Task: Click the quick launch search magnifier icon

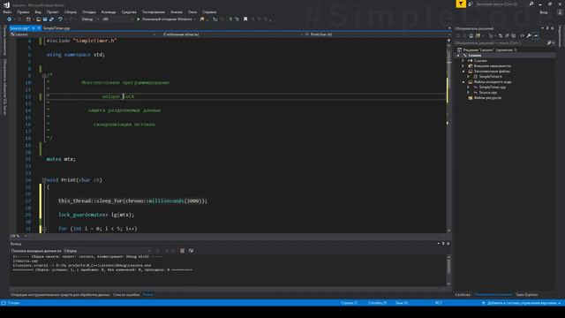Action: pos(531,4)
